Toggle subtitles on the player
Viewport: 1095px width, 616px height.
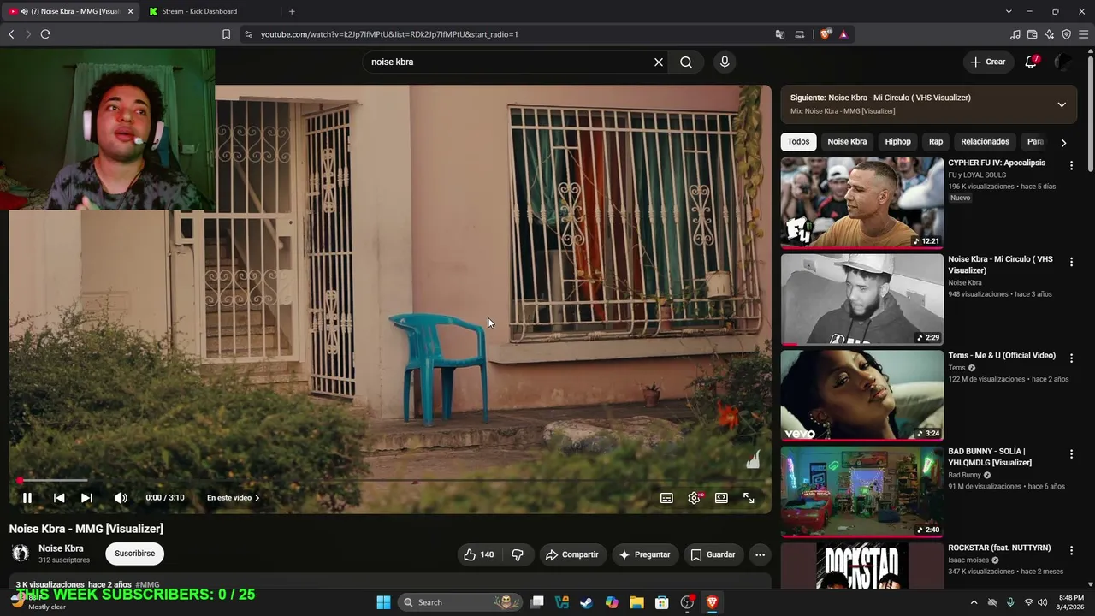[666, 498]
